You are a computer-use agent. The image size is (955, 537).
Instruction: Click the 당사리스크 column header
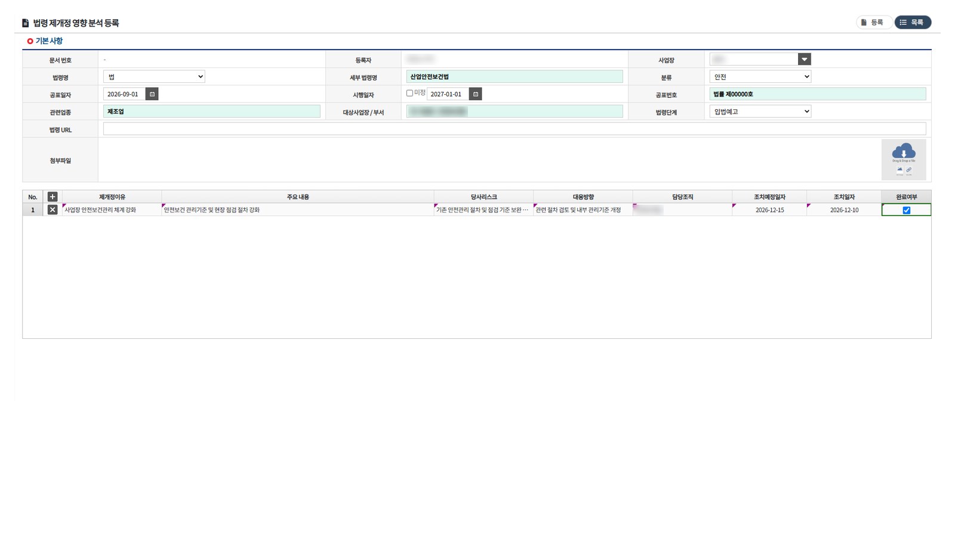(x=483, y=197)
